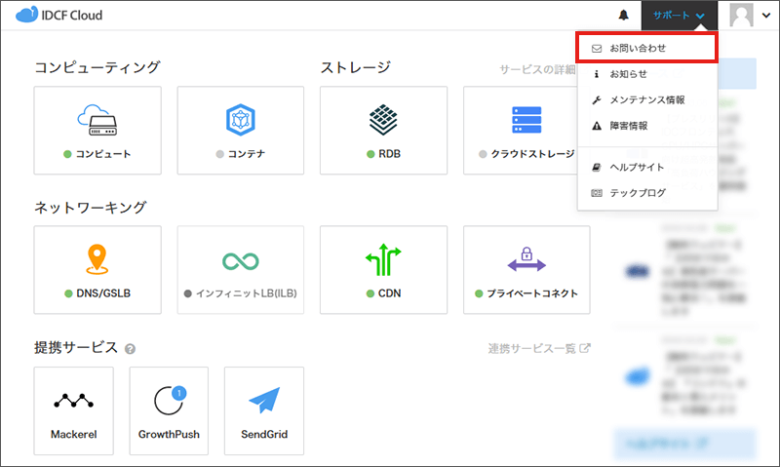780x467 pixels.
Task: Open the コンテナ service tile
Action: 240,131
